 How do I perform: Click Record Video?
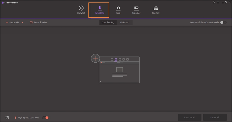tap(38, 23)
